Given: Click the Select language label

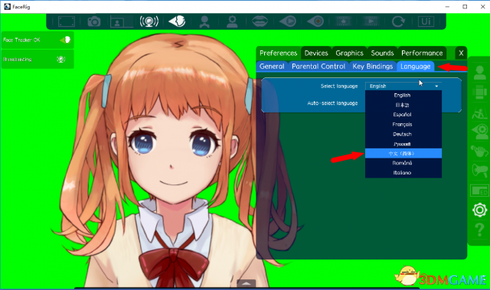Looking at the screenshot, I should point(339,86).
